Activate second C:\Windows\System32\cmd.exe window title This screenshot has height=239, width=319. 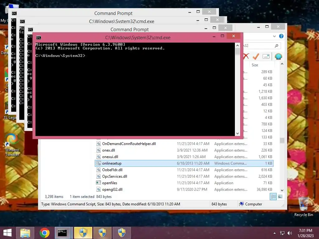click(x=121, y=21)
